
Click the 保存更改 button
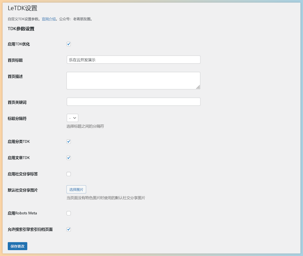coord(17,246)
